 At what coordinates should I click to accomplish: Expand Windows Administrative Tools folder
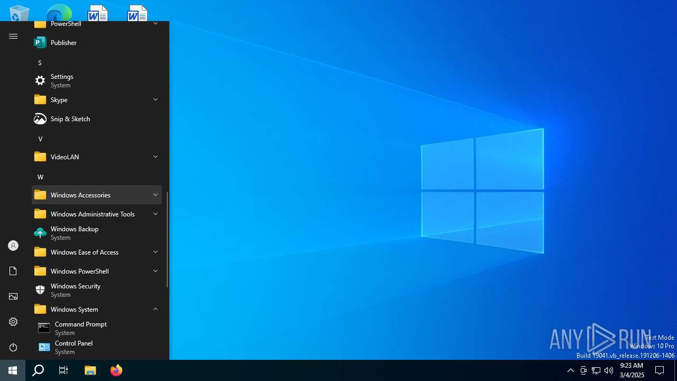pyautogui.click(x=97, y=214)
